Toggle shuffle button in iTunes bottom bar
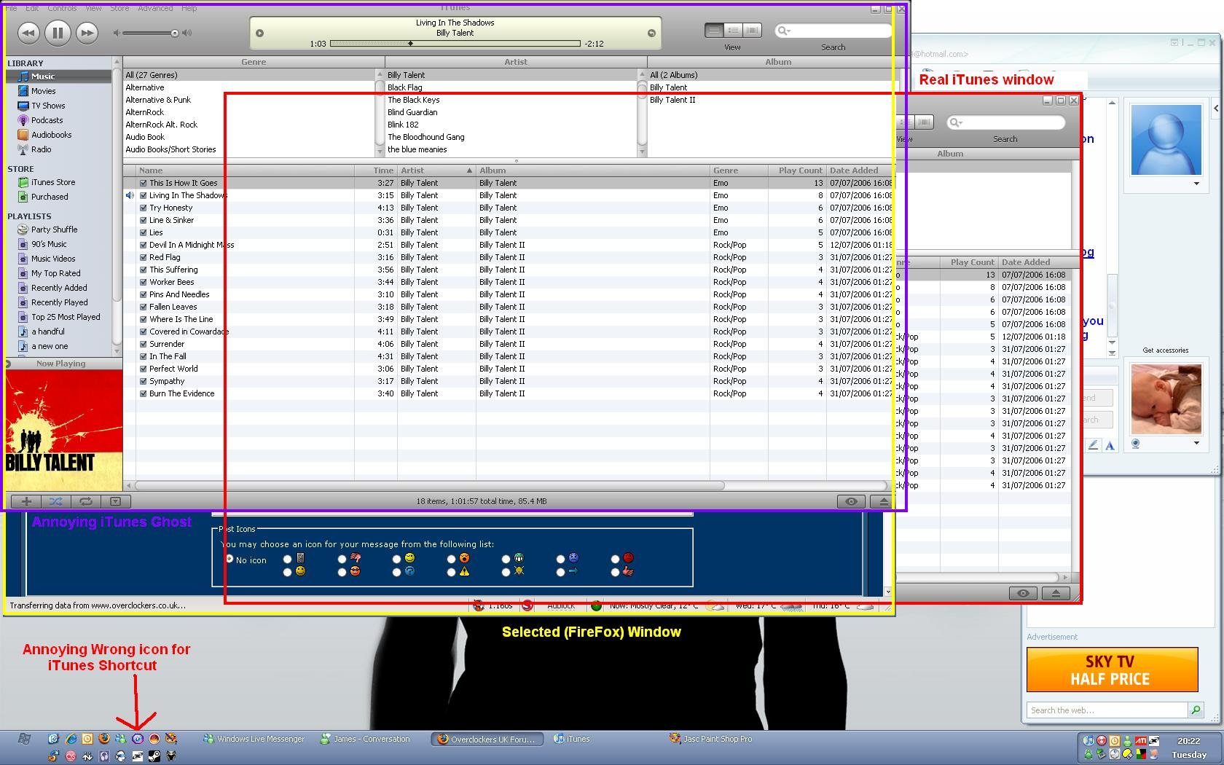The height and width of the screenshot is (765, 1224). 56,501
